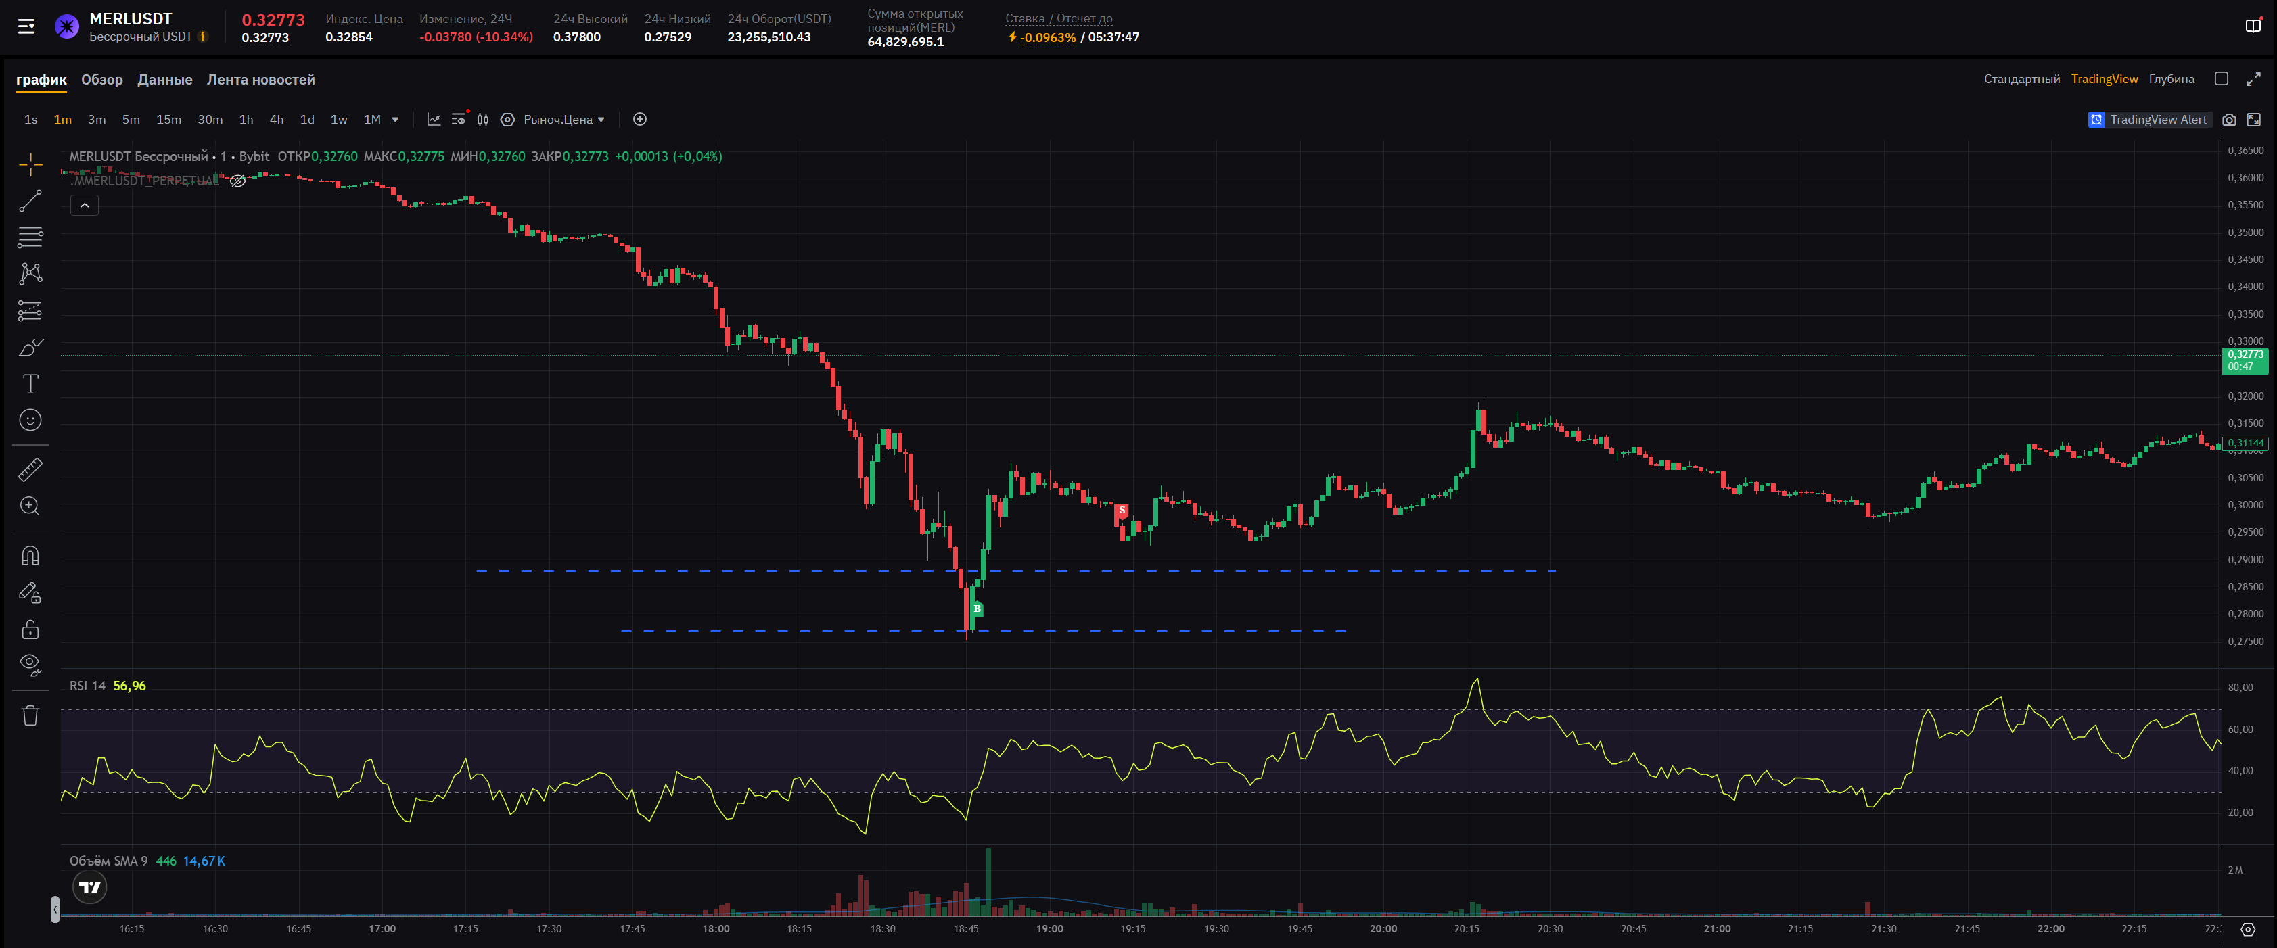This screenshot has height=948, width=2277.
Task: Select the text annotation tool
Action: (30, 383)
